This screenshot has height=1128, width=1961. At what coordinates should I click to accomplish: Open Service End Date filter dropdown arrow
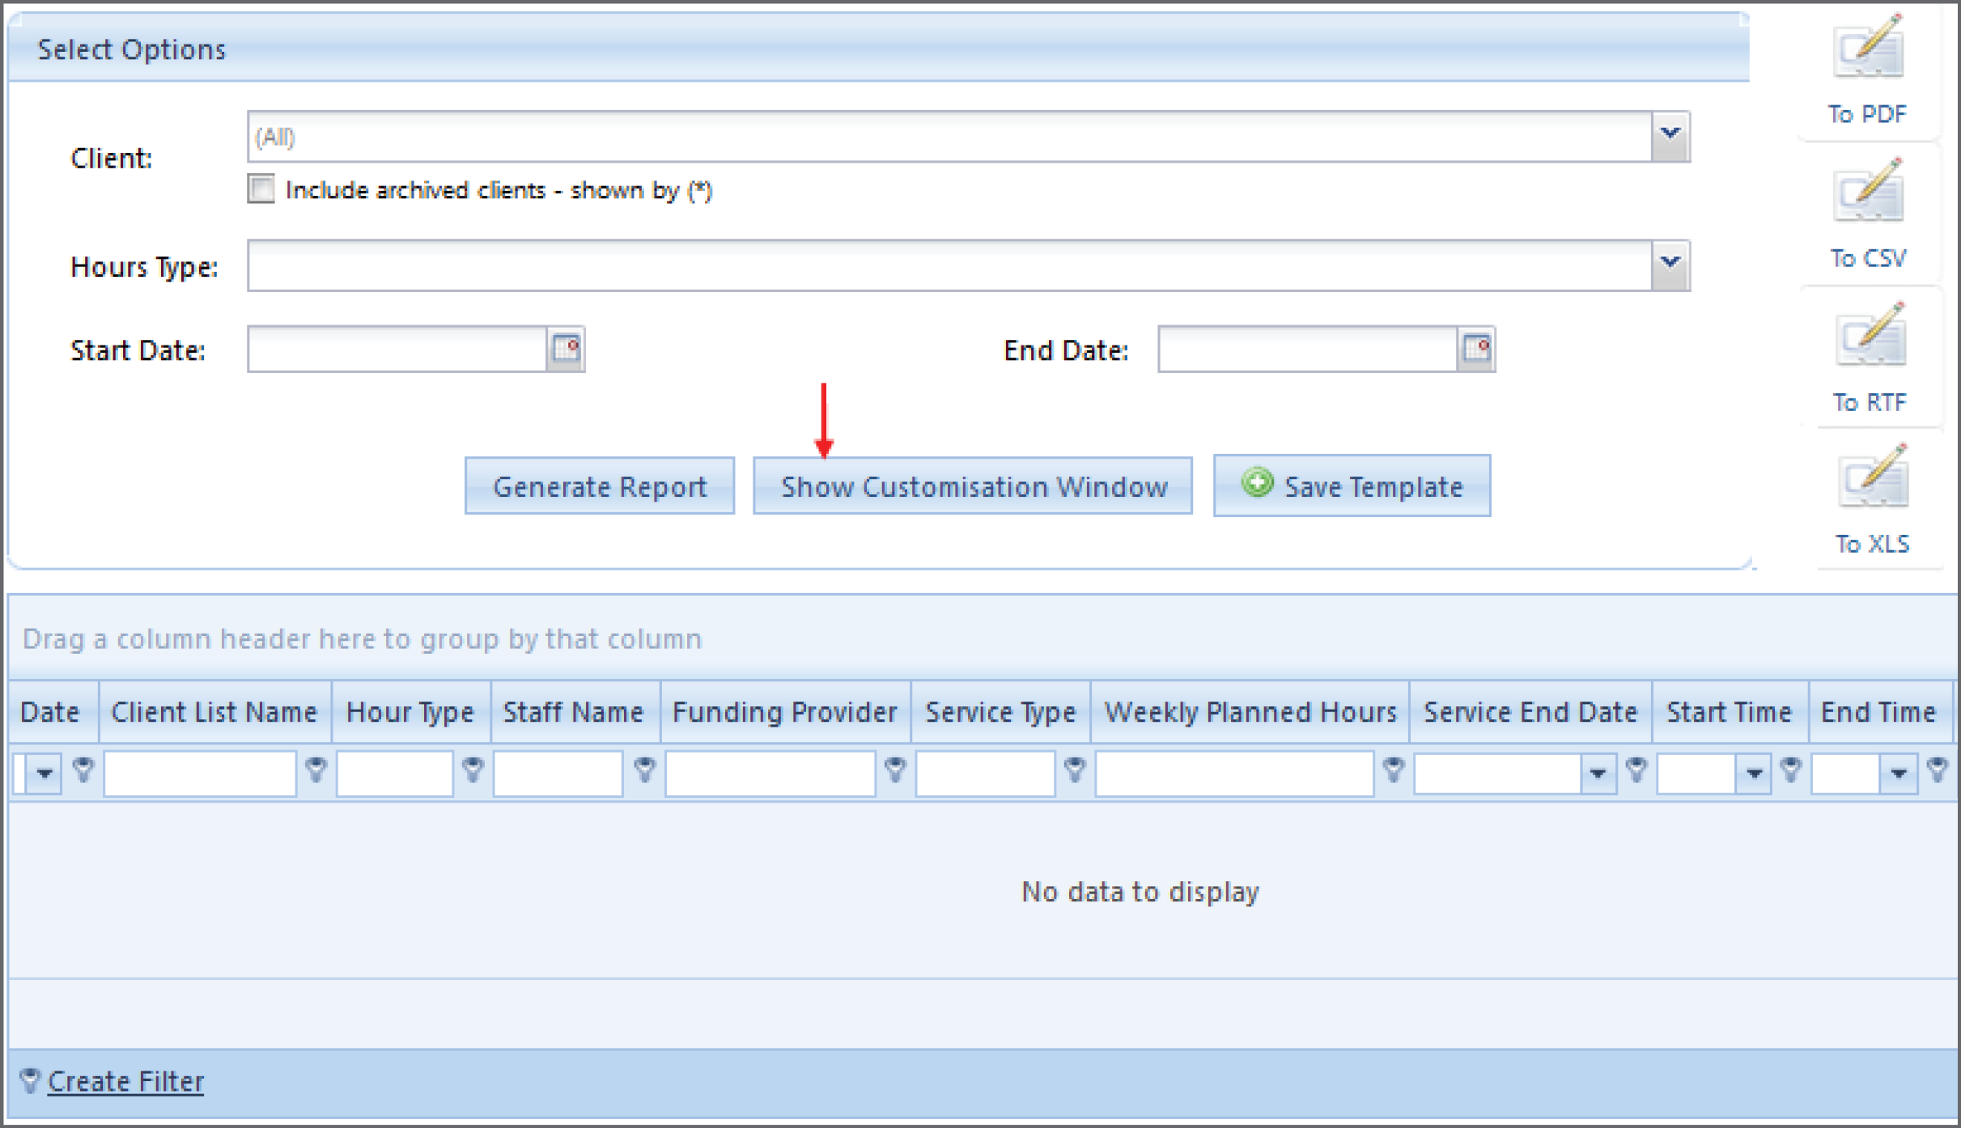[1598, 774]
